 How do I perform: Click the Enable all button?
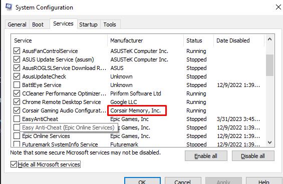coord(206,156)
